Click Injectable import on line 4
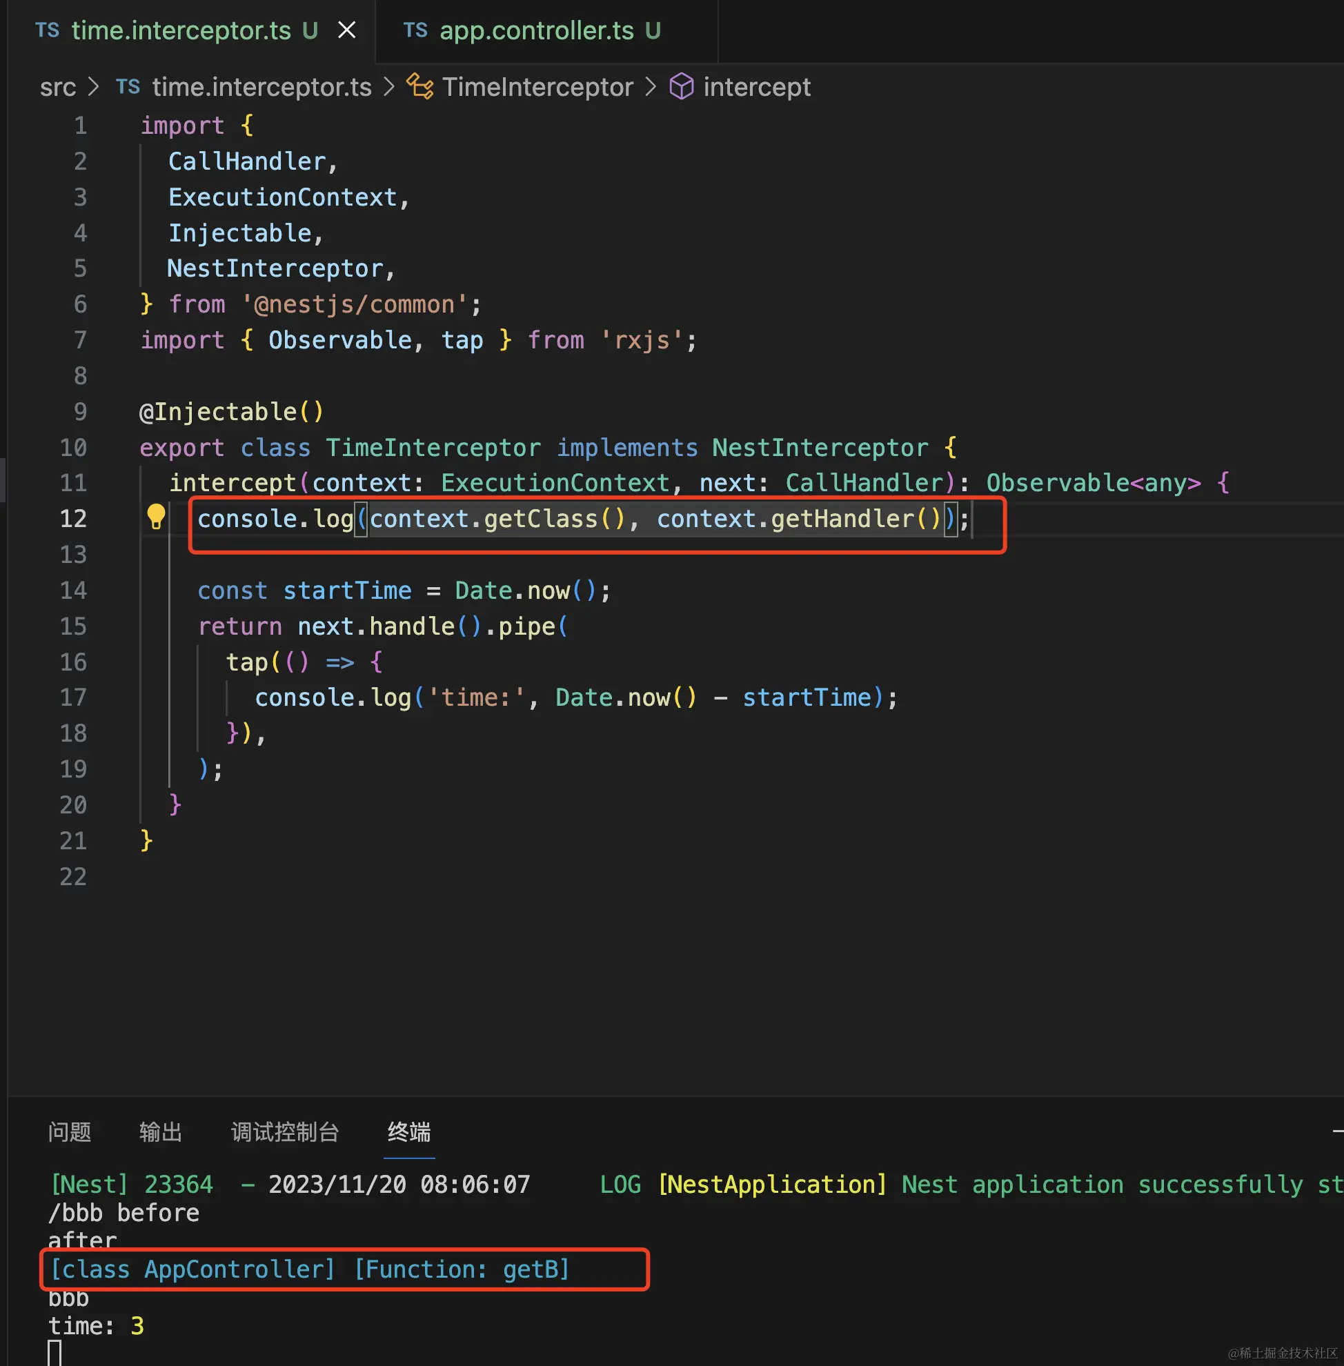 [240, 233]
